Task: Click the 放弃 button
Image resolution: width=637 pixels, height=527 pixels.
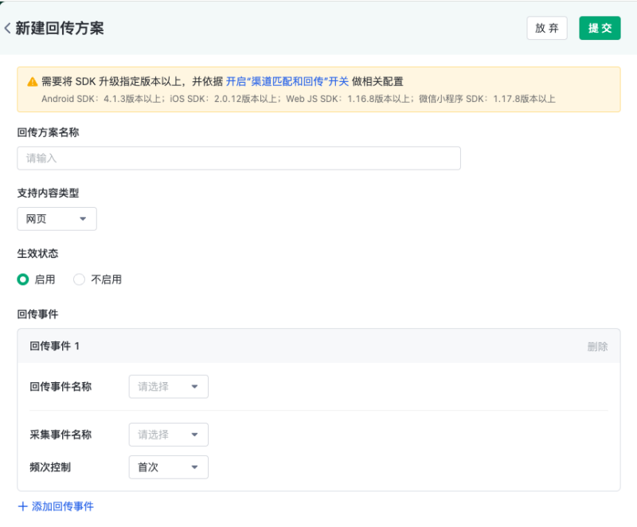Action: pyautogui.click(x=547, y=28)
